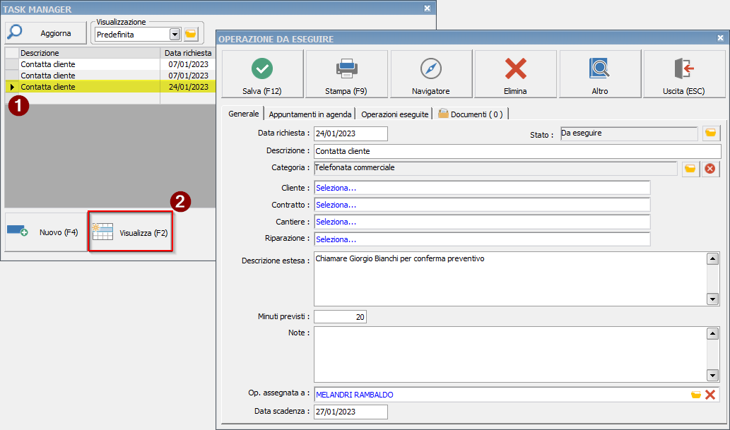
Task: Open the Operazioni eseguite tab
Action: [x=394, y=114]
